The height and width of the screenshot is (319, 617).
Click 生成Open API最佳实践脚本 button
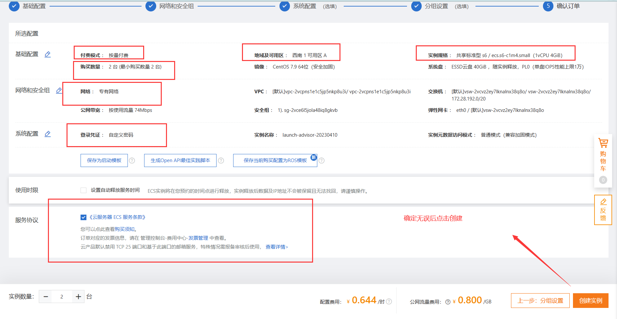coord(180,160)
